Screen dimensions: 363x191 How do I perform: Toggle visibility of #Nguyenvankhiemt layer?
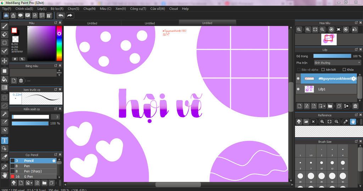tap(298, 79)
